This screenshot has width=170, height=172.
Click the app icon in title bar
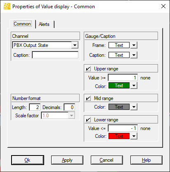tap(7, 6)
